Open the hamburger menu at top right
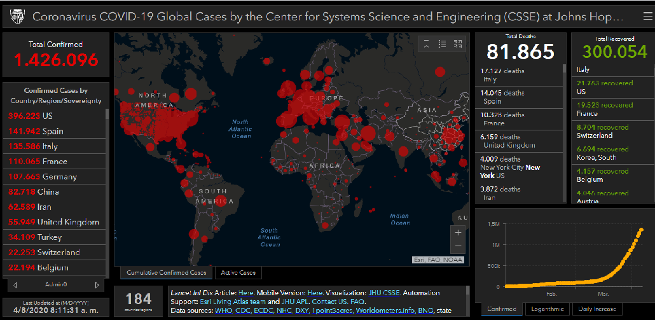The height and width of the screenshot is (320, 655). (647, 17)
